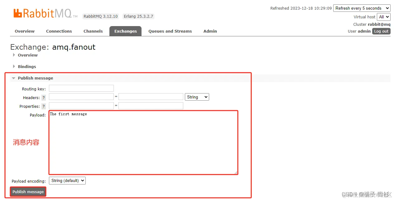The width and height of the screenshot is (394, 200).
Task: Click the RabbitMQ logo
Action: (46, 13)
